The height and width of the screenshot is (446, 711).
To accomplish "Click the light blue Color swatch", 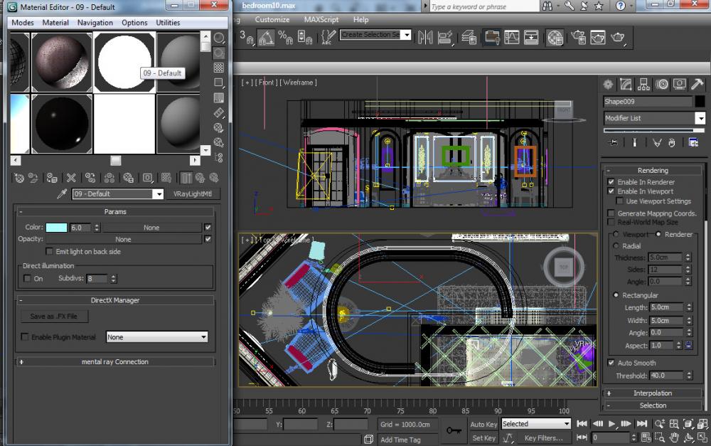I will (56, 228).
